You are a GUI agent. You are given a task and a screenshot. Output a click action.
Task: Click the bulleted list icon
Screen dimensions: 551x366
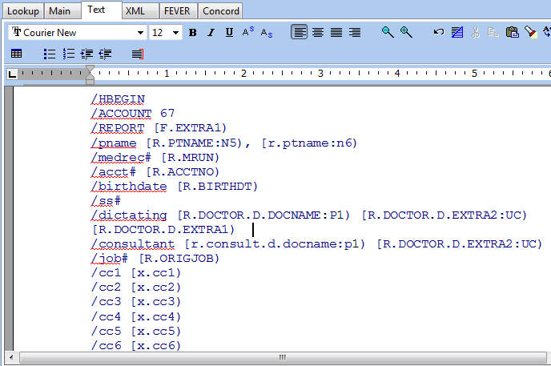tap(50, 54)
